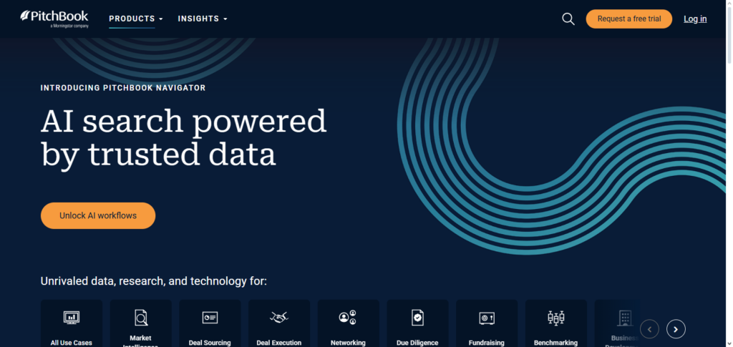Expand the Insights dropdown menu
The width and height of the screenshot is (733, 347).
[x=203, y=19]
